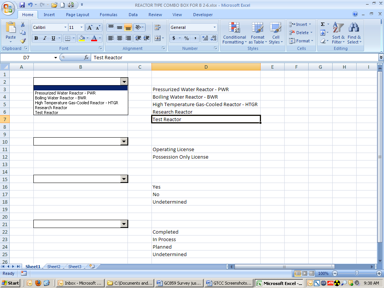384x288 pixels.
Task: Toggle Italic formatting
Action: click(45, 38)
